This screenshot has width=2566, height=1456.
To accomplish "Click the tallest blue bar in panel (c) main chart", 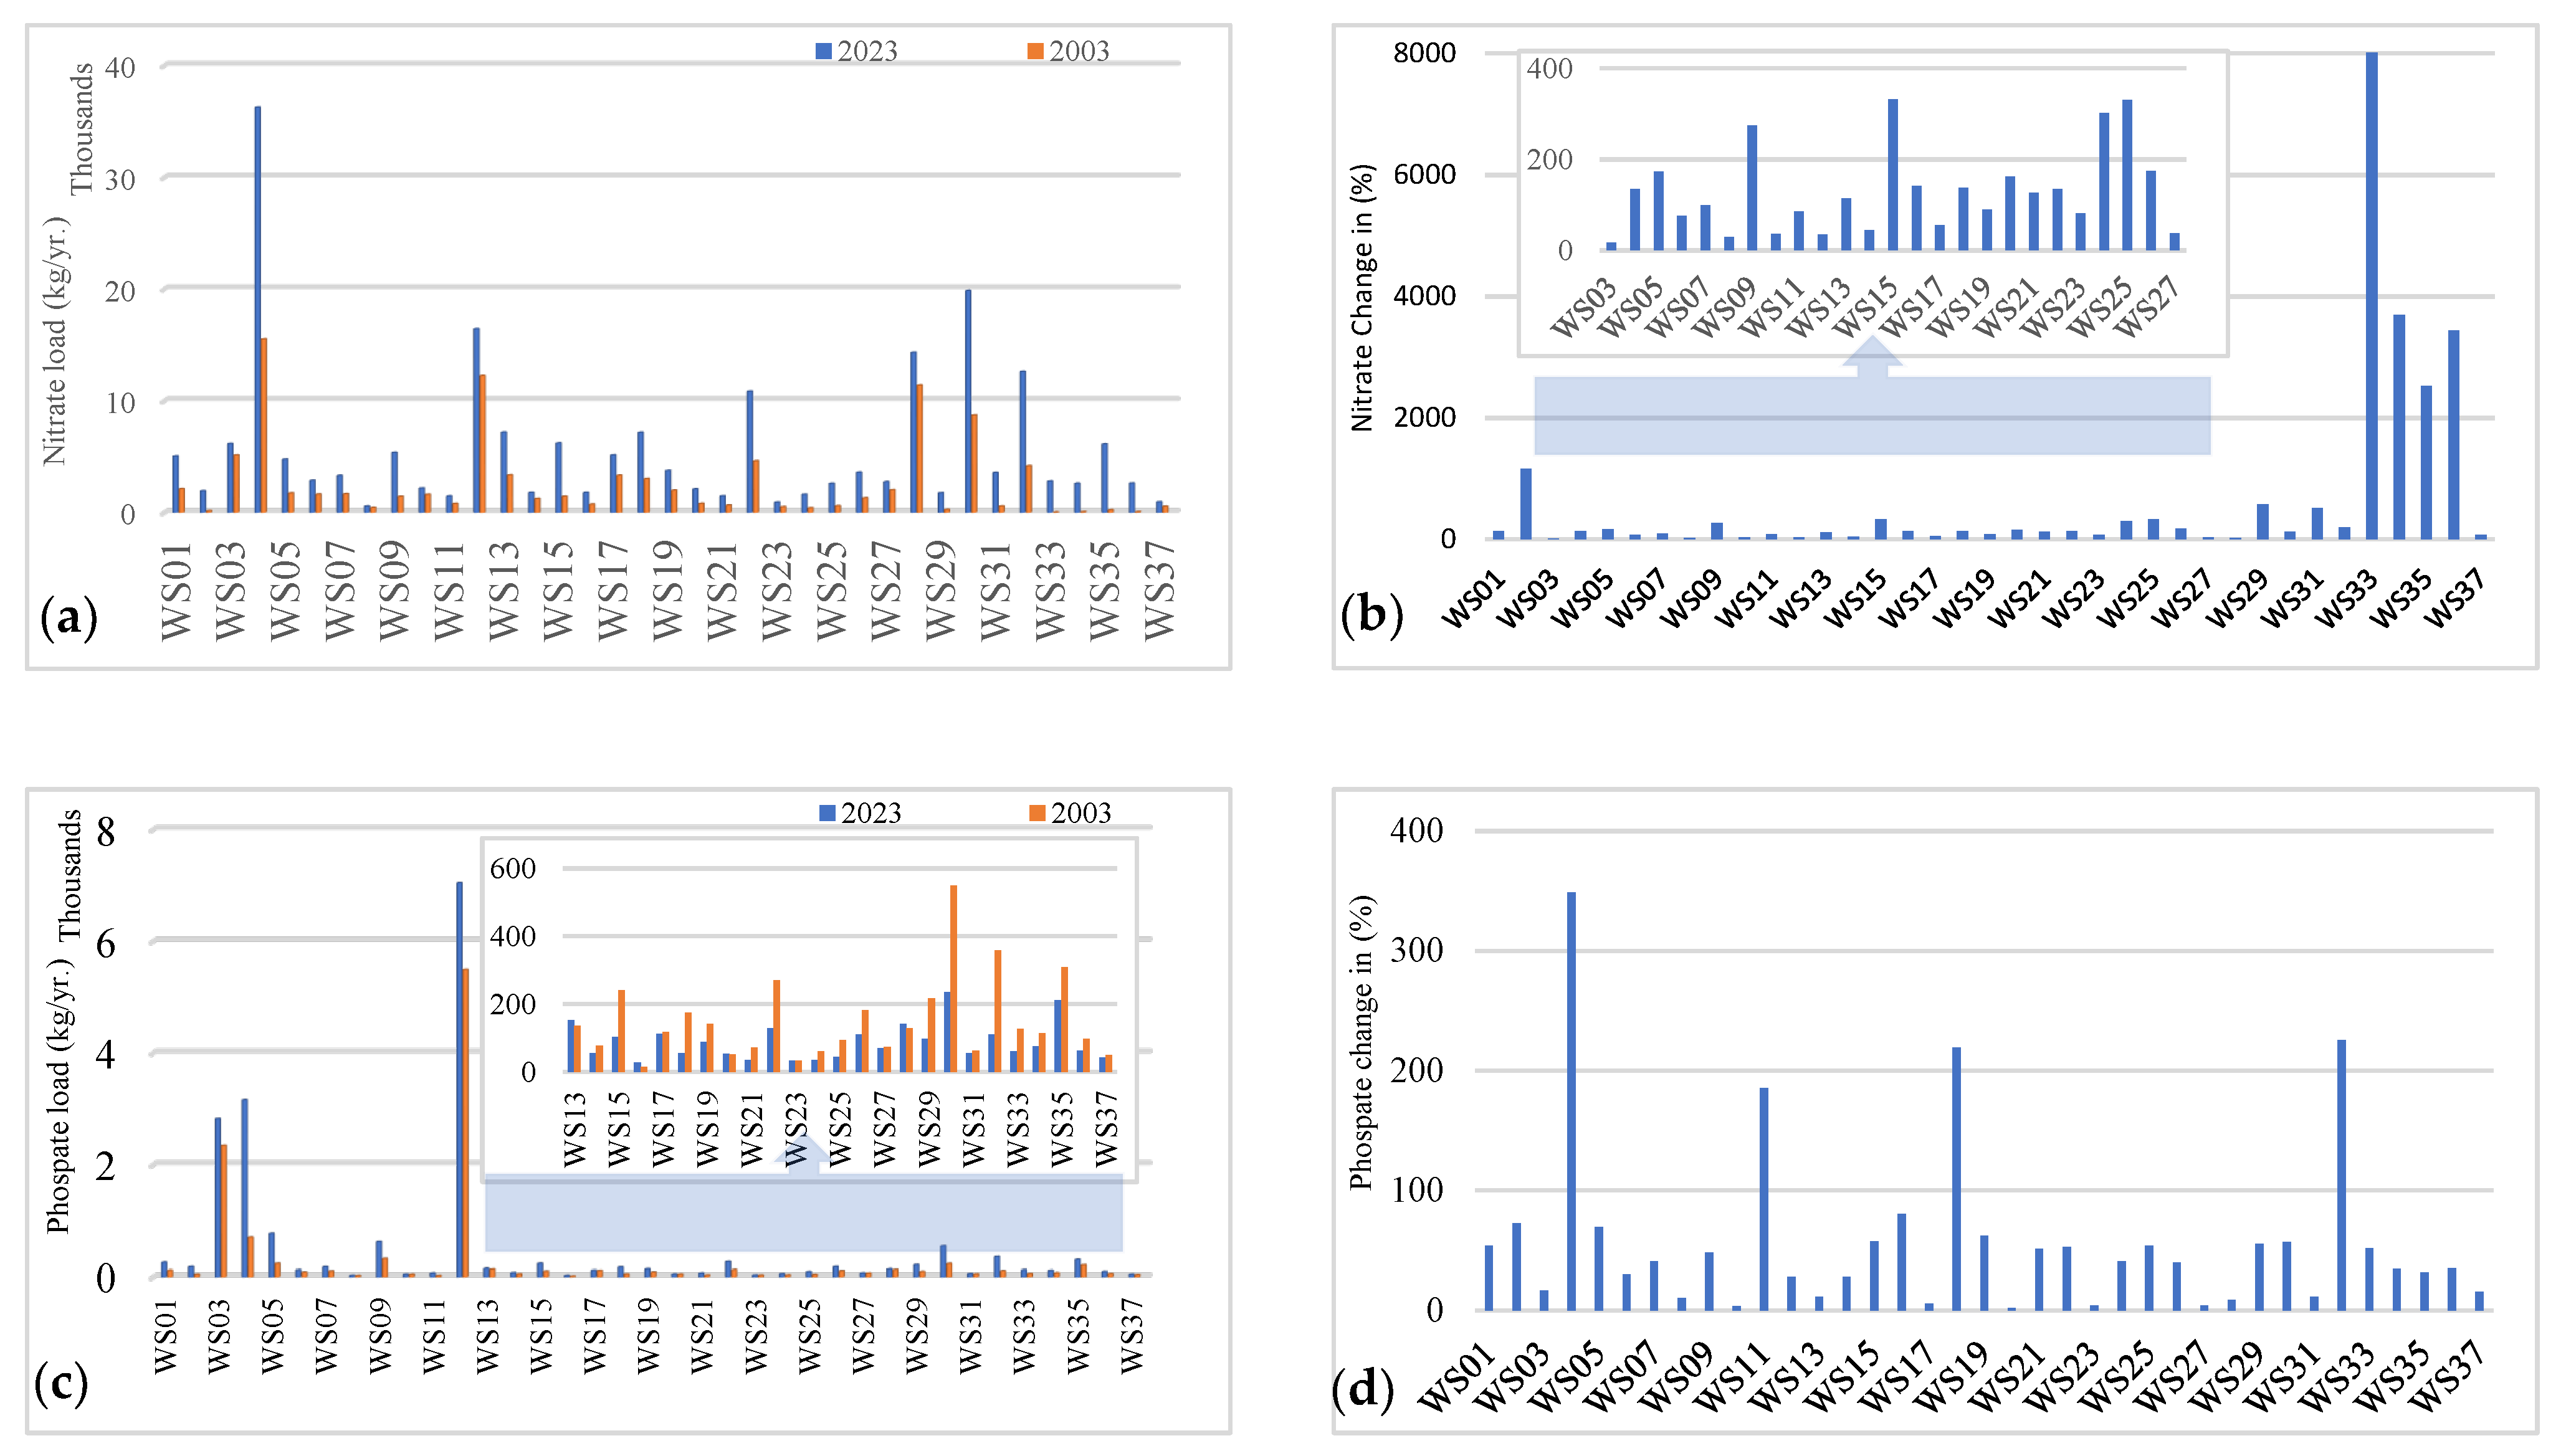I will (459, 1079).
